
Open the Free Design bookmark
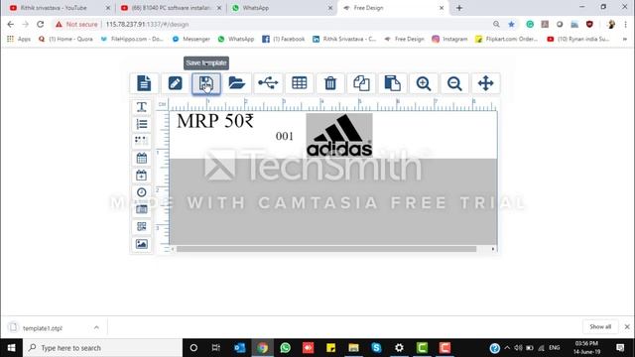pos(404,39)
